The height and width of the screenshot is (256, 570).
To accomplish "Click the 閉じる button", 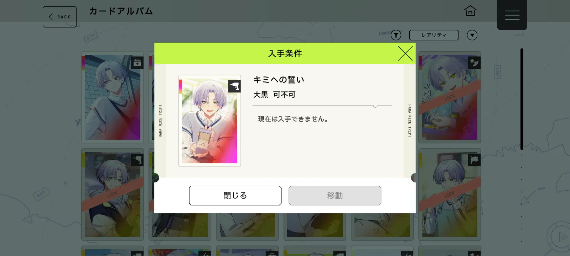I will [x=235, y=196].
